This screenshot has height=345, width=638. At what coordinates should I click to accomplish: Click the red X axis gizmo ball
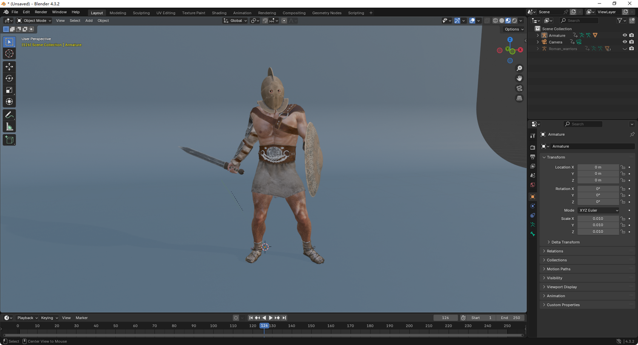pos(520,50)
